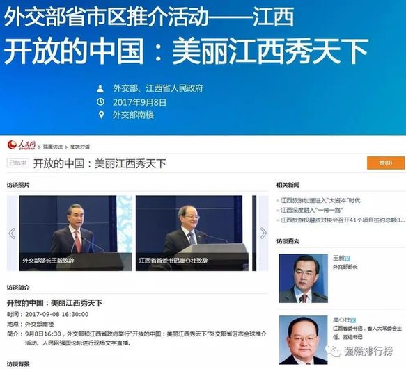The height and width of the screenshot is (369, 406).
Task: Click 王毅 guest portrait
Action: [303, 278]
